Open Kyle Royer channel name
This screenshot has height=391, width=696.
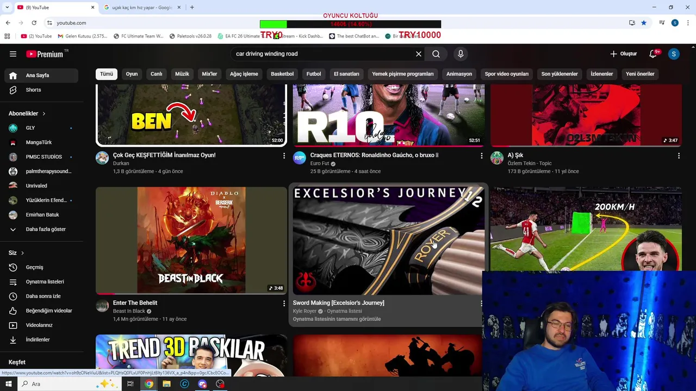click(304, 311)
